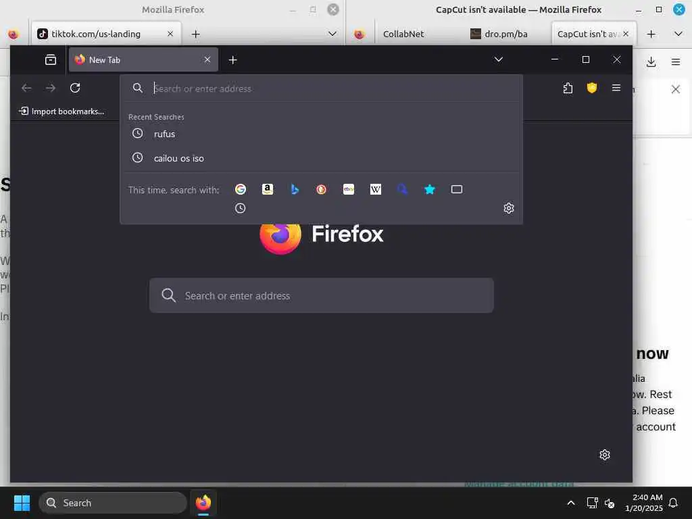Select the New Tab tab
The height and width of the screenshot is (519, 692).
(x=143, y=59)
